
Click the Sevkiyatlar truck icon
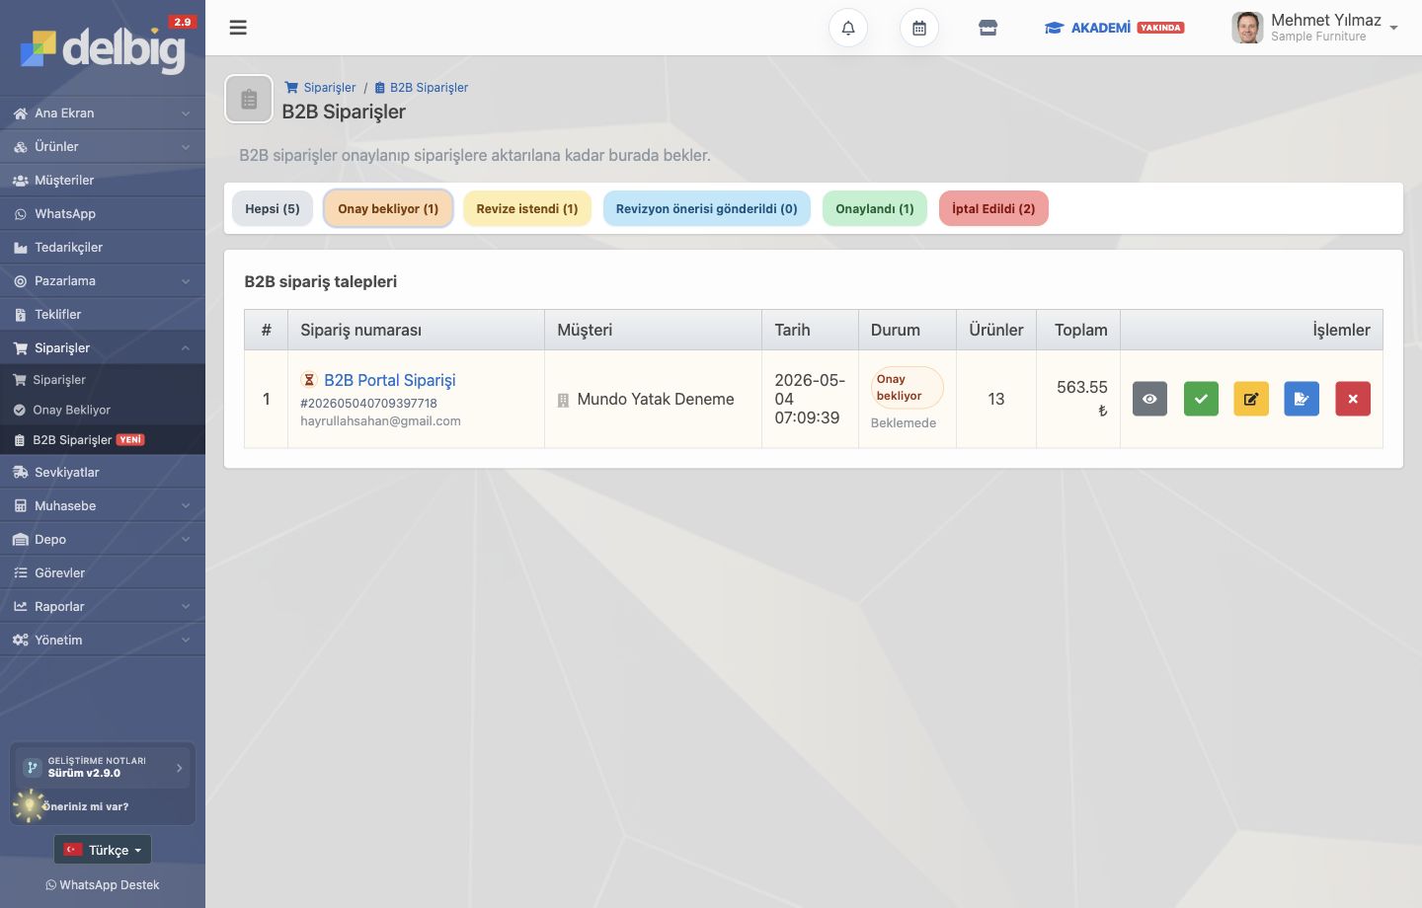[x=20, y=473]
